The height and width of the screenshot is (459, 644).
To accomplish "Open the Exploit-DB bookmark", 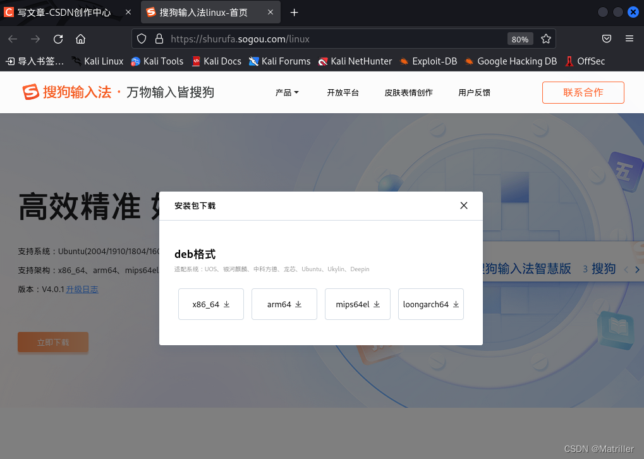I will 428,61.
